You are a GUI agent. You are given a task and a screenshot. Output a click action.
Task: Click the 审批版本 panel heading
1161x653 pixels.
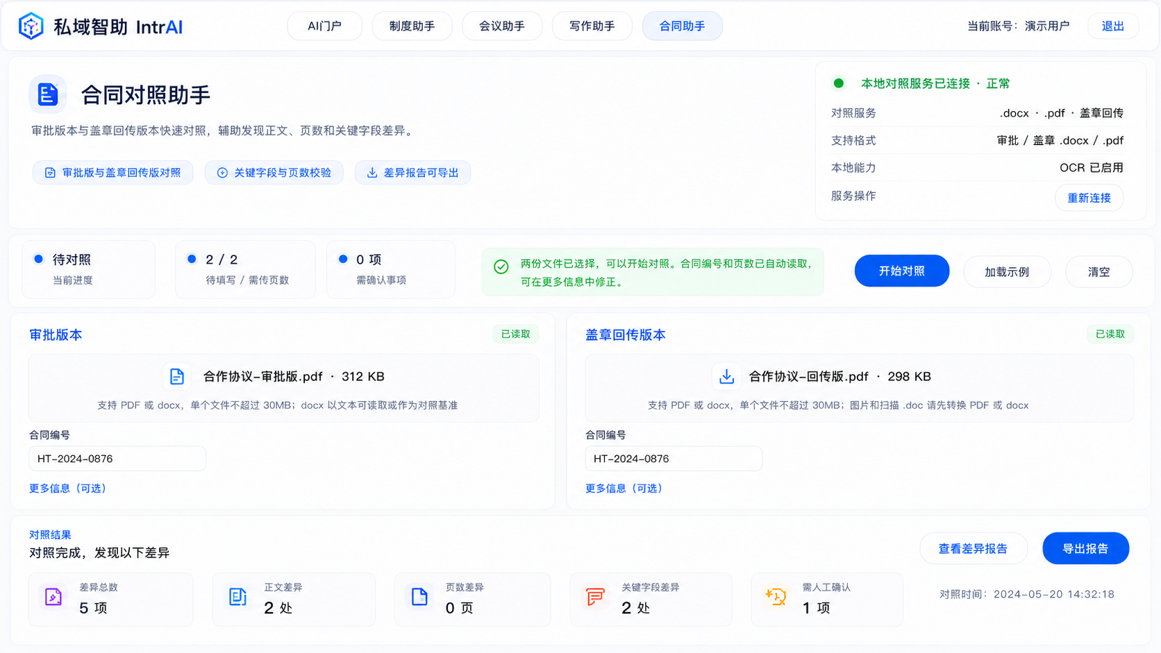click(56, 335)
